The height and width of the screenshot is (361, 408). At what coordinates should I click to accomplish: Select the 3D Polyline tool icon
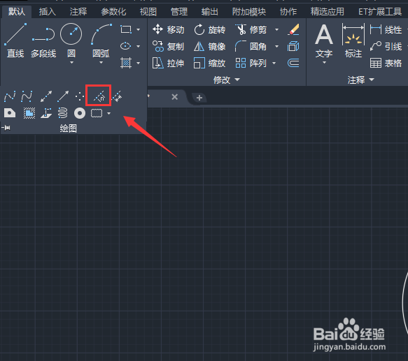[x=46, y=113]
